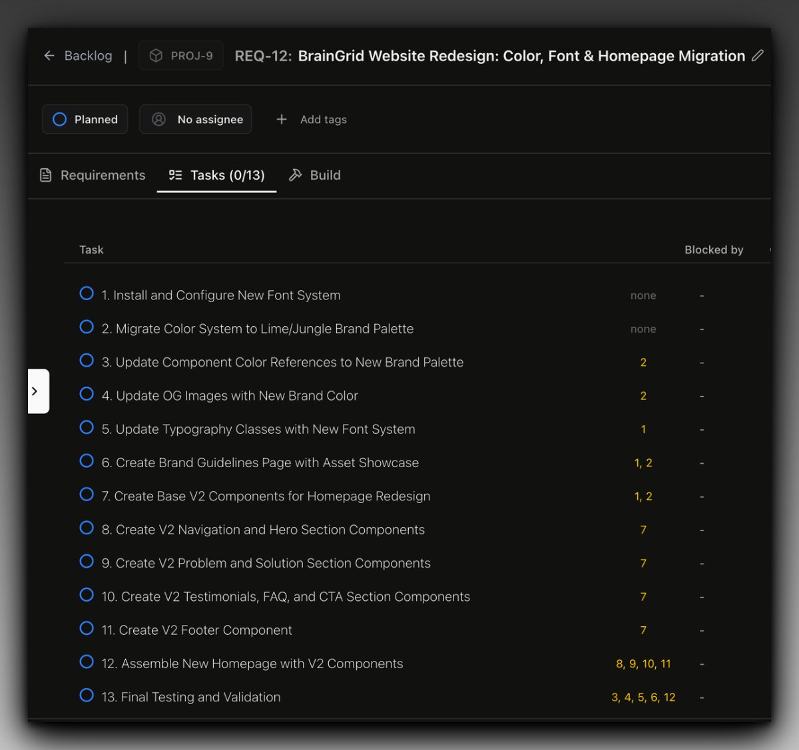Click the hammer icon beside Build
Viewport: 799px width, 750px height.
tap(296, 175)
